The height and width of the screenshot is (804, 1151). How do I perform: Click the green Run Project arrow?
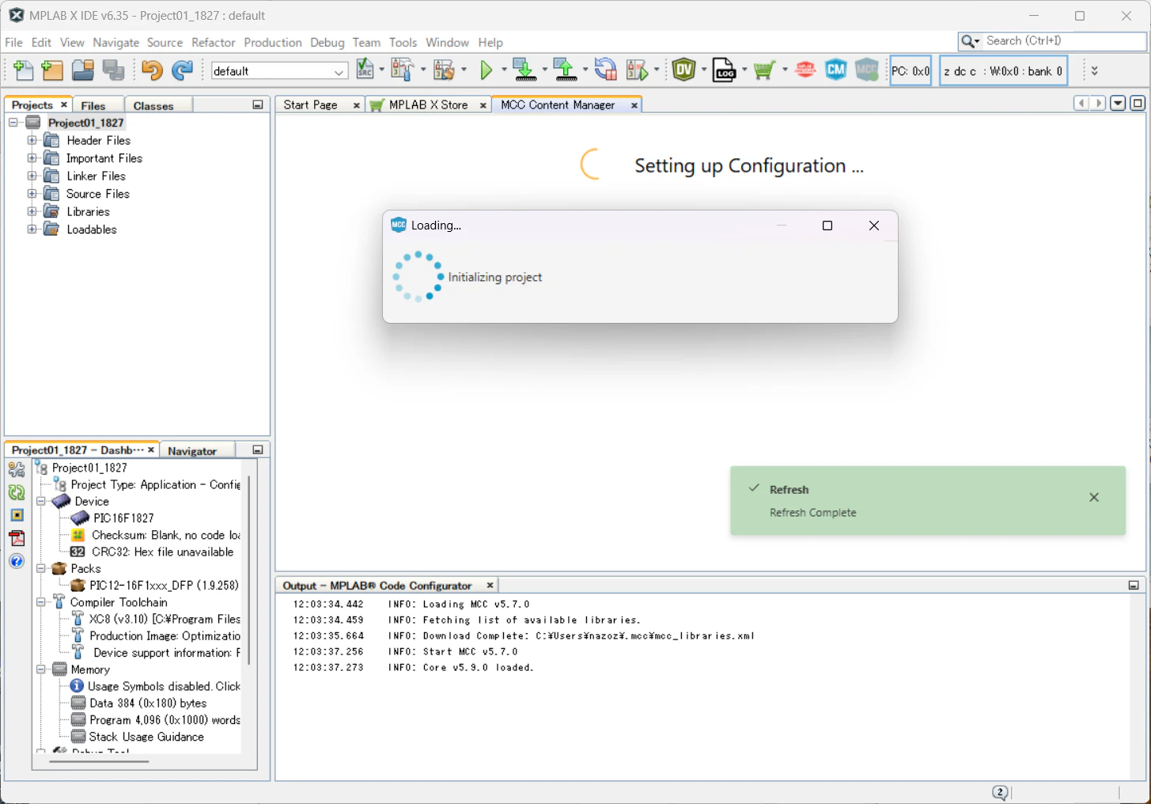point(487,70)
